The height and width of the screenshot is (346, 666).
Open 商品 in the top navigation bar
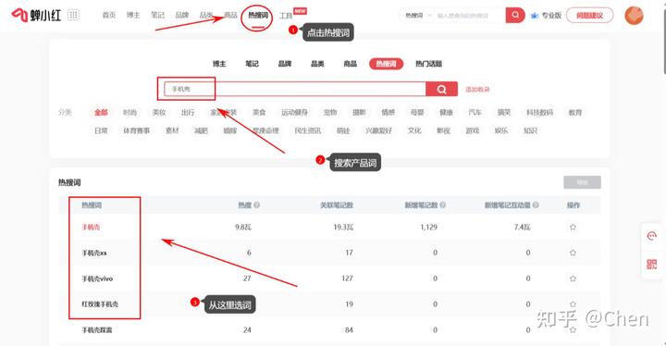(230, 16)
